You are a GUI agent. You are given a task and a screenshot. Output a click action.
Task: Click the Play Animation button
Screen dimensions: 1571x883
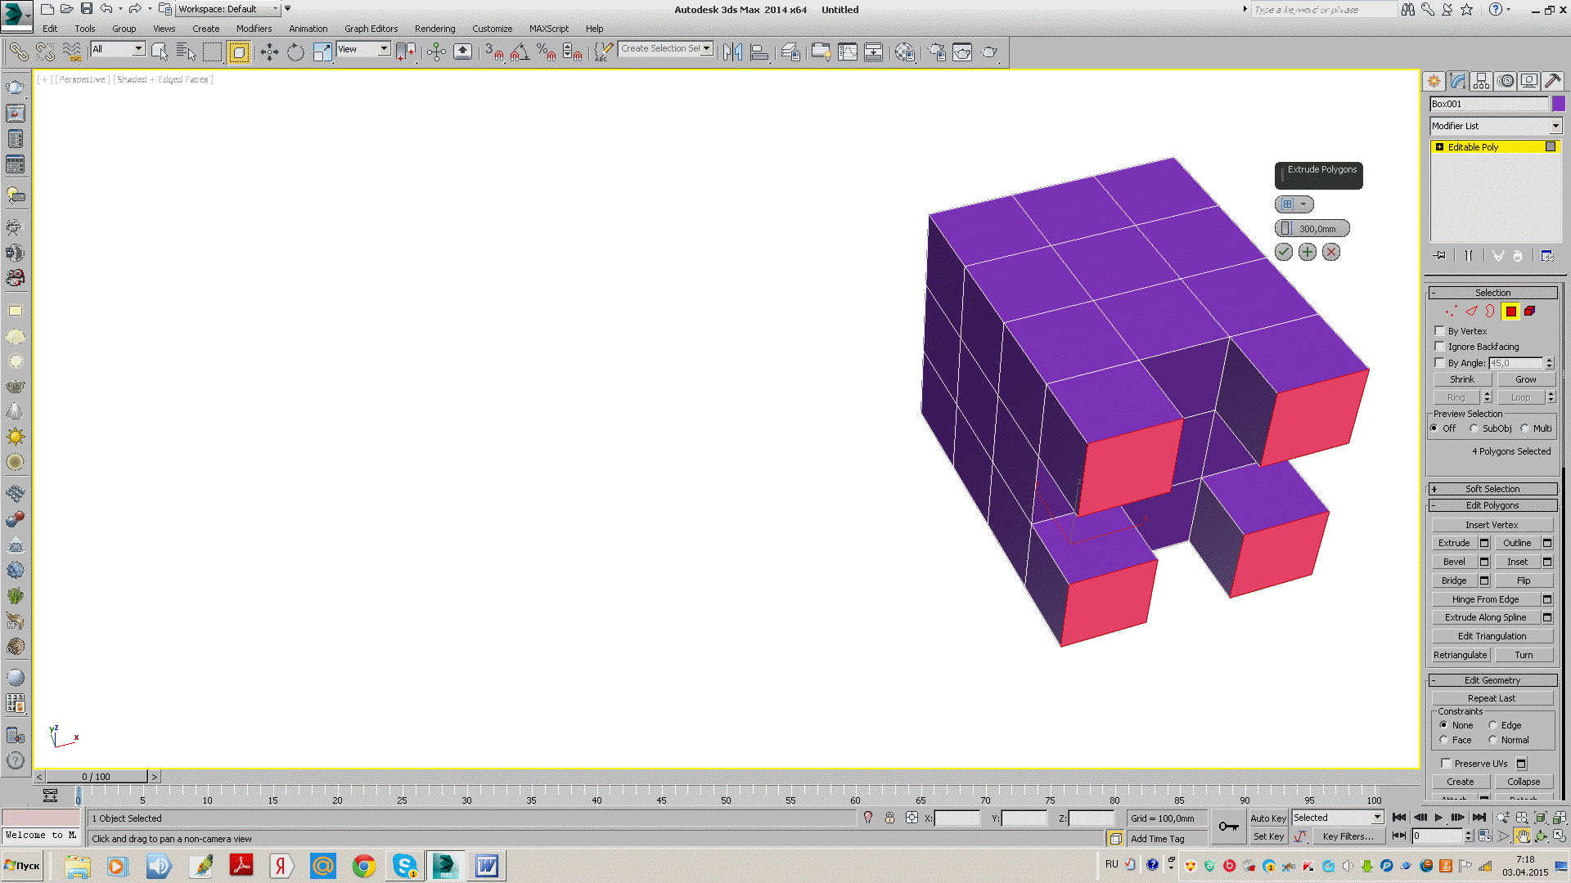point(1439,818)
